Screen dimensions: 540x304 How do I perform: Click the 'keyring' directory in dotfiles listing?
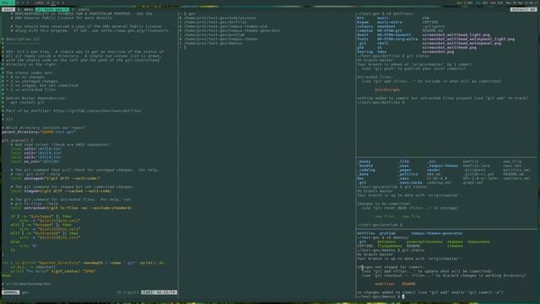[x=364, y=52]
